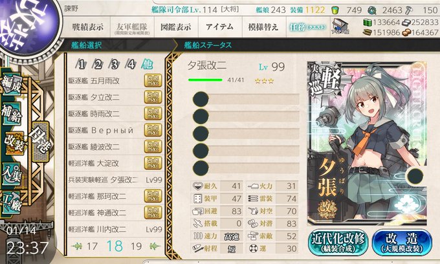Select 駆逐艦 夕立改二 in ship list
Image resolution: width=440 pixels, height=264 pixels.
[x=115, y=97]
